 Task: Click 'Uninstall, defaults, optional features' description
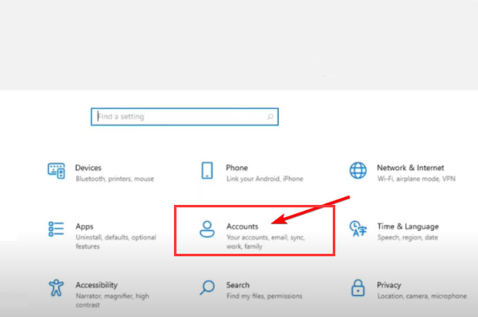(116, 242)
